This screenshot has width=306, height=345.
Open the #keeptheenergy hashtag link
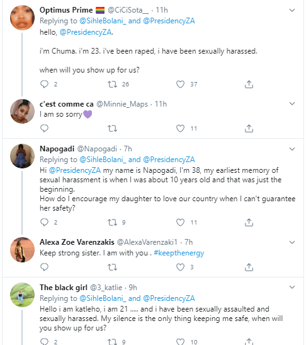[x=179, y=253]
